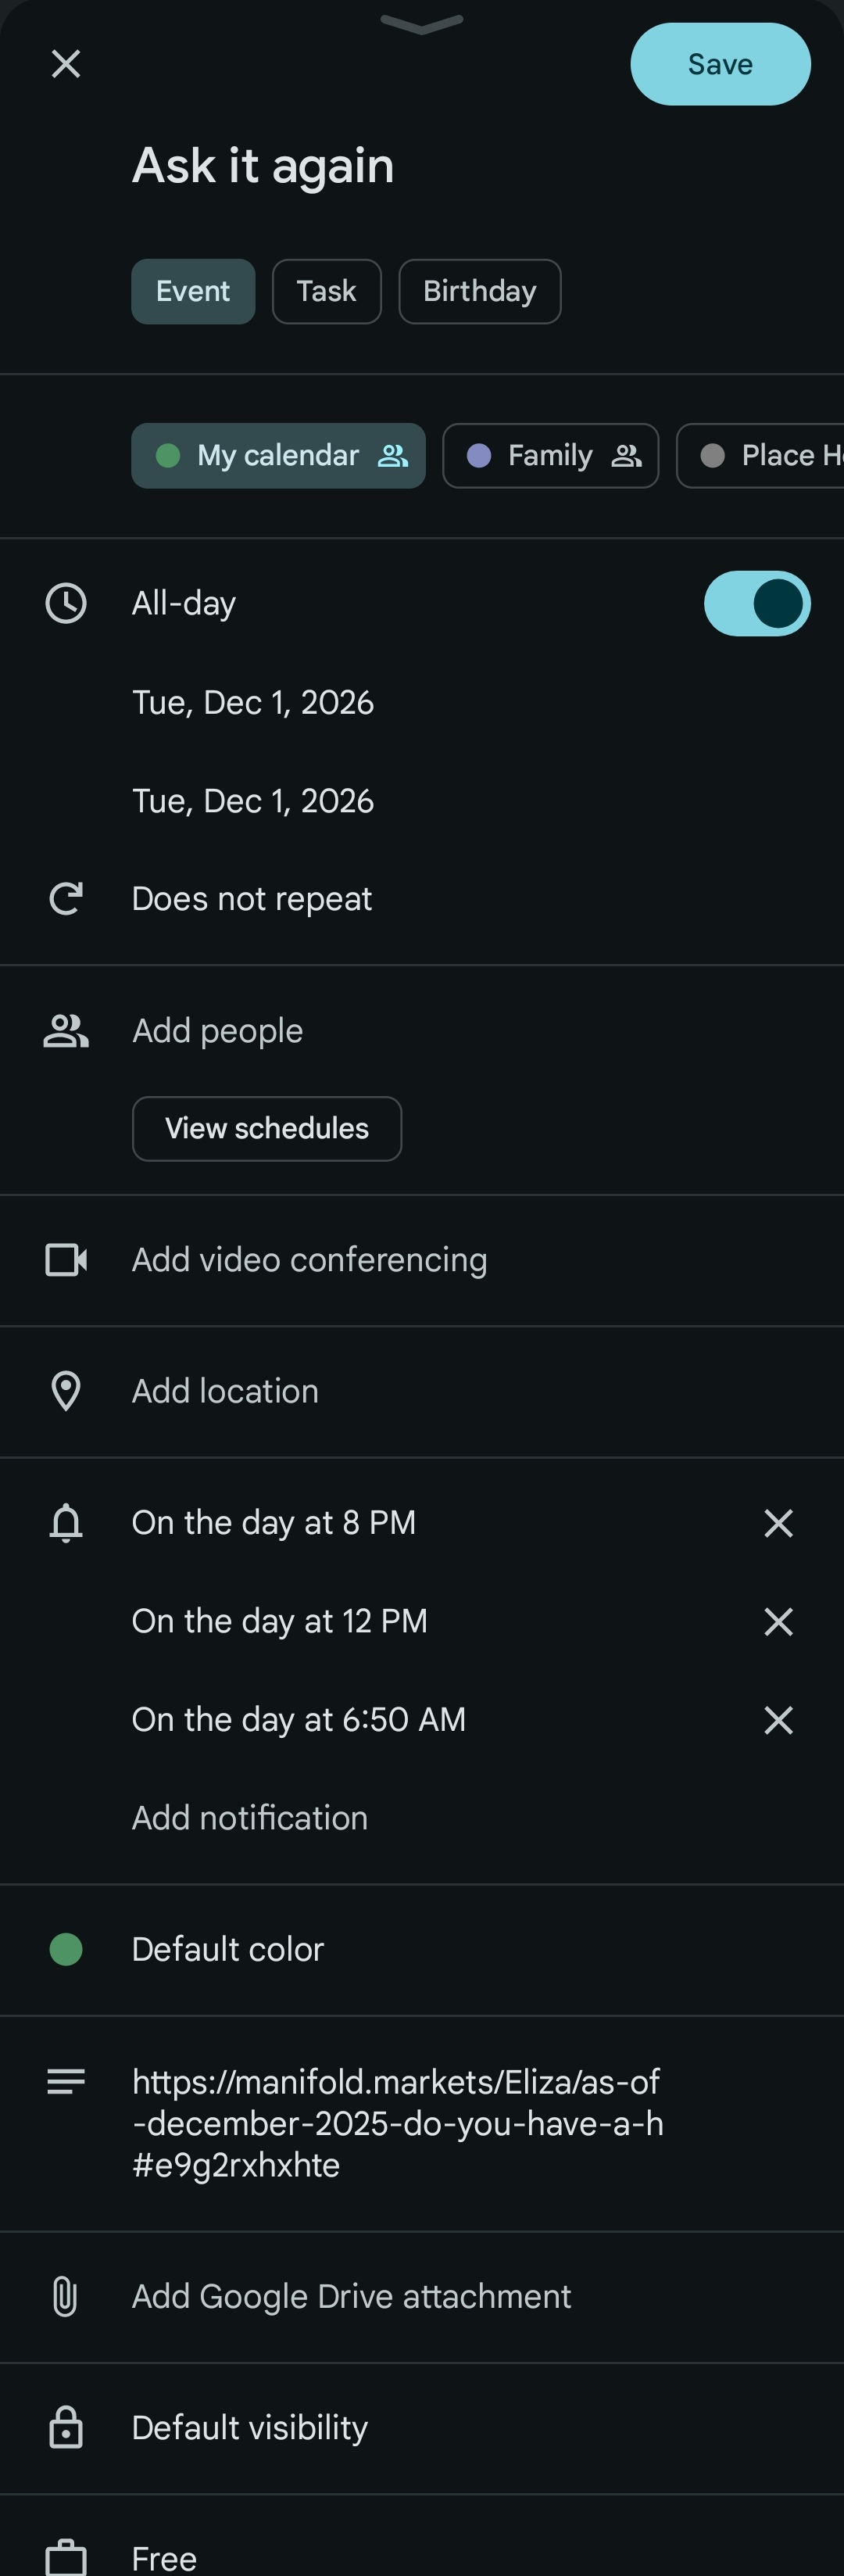
Task: Edit the event title Ask it again
Action: (x=263, y=166)
